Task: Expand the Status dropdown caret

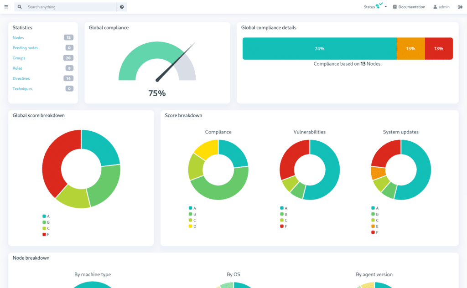Action: coord(386,7)
